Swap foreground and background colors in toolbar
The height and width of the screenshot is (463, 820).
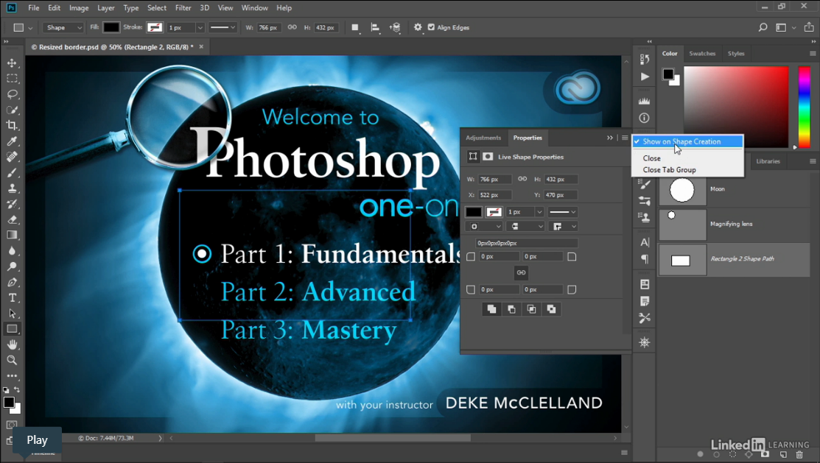(x=17, y=390)
